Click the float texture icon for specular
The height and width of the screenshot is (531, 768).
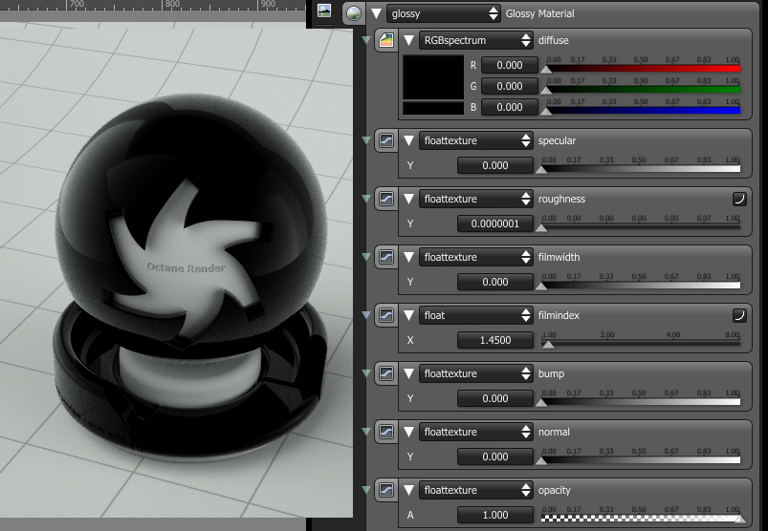tap(386, 140)
